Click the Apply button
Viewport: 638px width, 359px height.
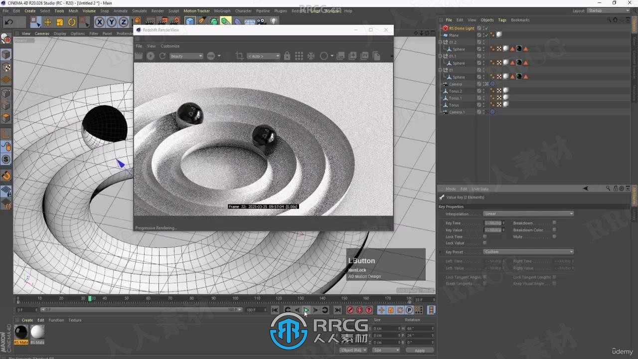coord(420,351)
